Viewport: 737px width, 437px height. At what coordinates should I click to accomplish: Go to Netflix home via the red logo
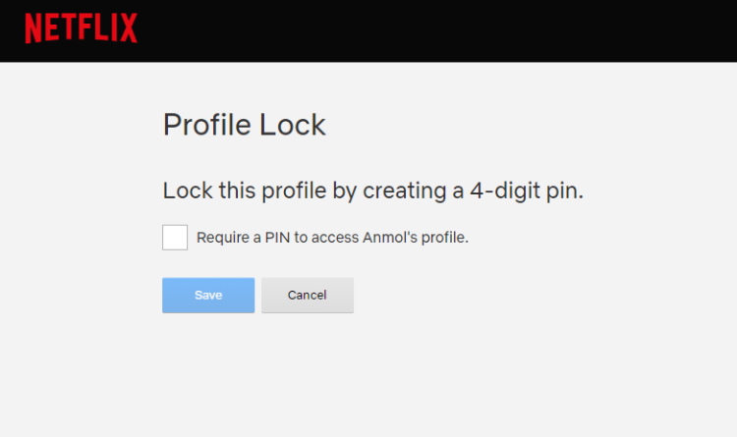coord(81,27)
